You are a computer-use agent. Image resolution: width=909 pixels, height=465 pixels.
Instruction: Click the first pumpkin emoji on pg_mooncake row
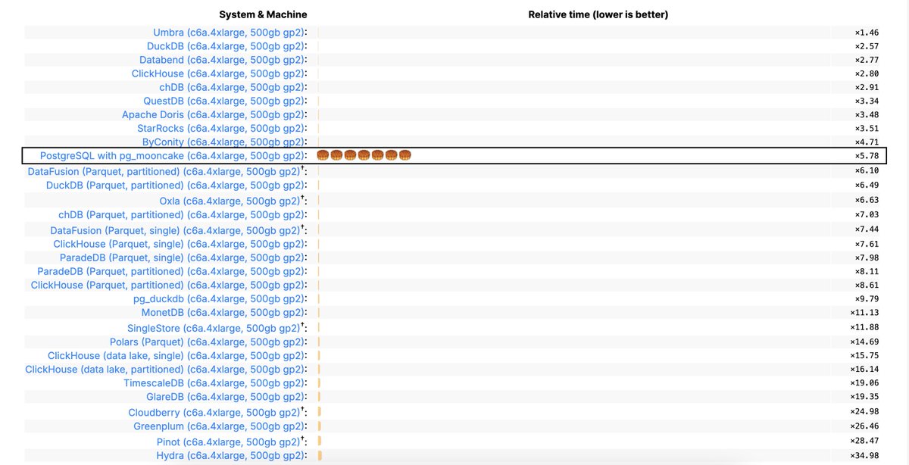[322, 154]
